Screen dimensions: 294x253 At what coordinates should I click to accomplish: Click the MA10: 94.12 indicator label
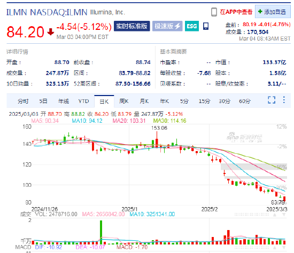click(x=87, y=121)
